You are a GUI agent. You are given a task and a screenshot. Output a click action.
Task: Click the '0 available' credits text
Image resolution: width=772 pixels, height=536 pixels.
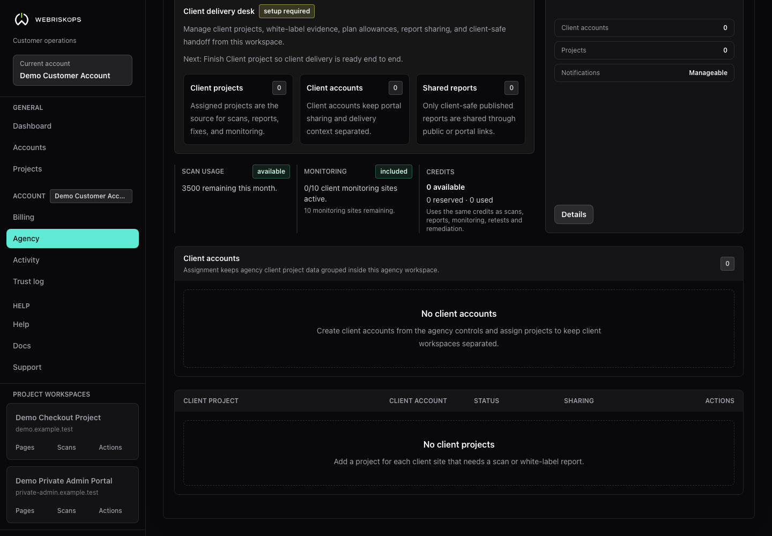[446, 187]
